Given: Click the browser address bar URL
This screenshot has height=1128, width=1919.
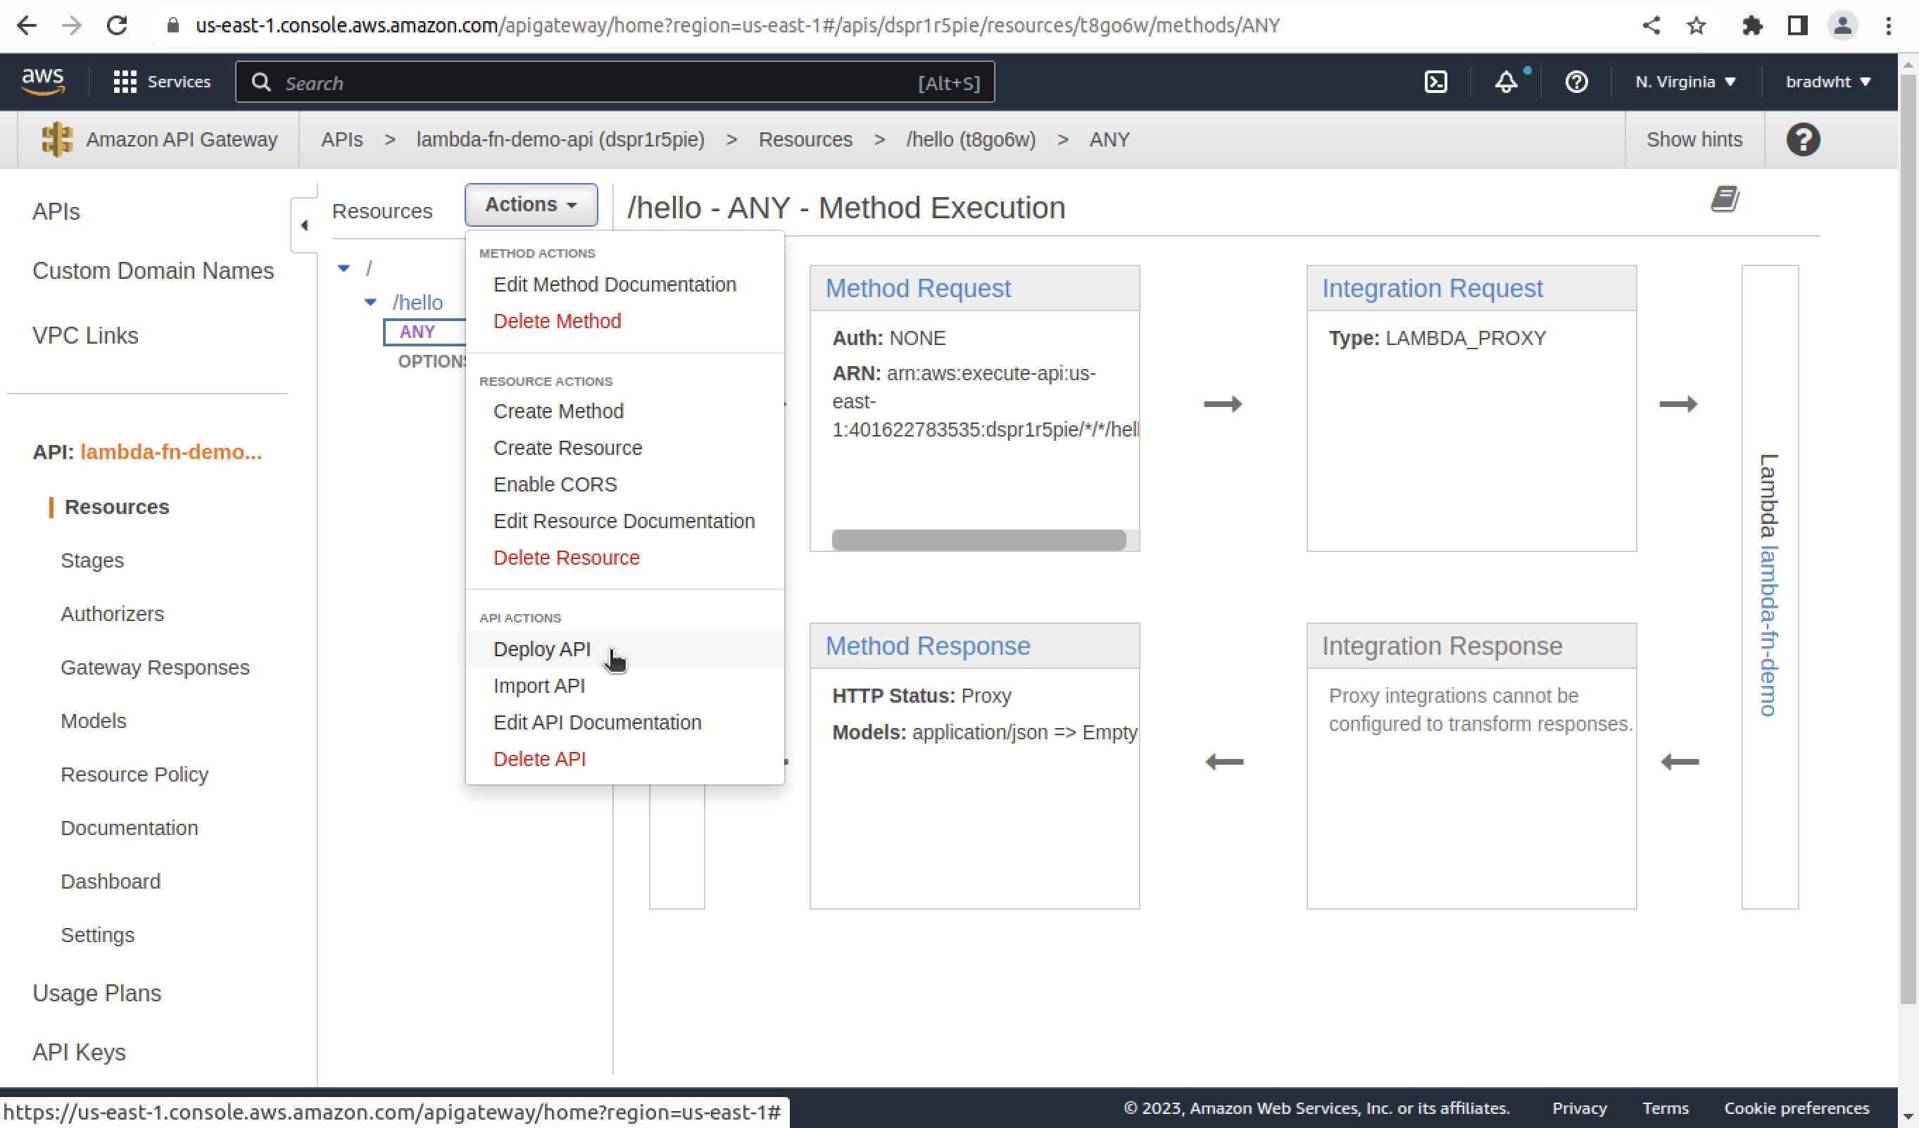Looking at the screenshot, I should coord(737,26).
